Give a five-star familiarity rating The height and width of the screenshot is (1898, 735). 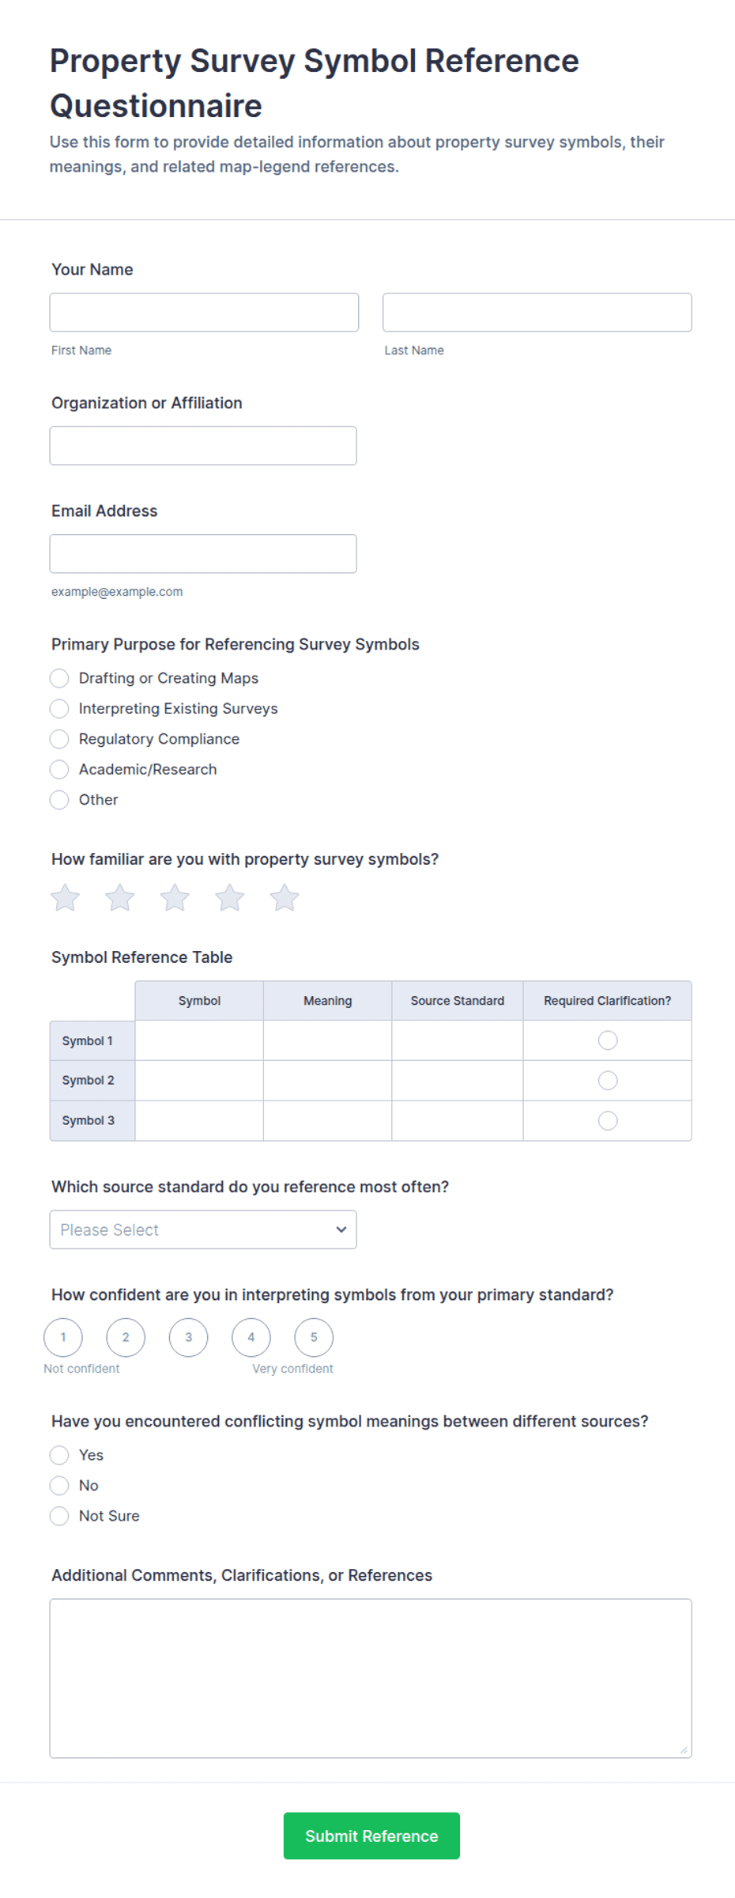point(285,898)
